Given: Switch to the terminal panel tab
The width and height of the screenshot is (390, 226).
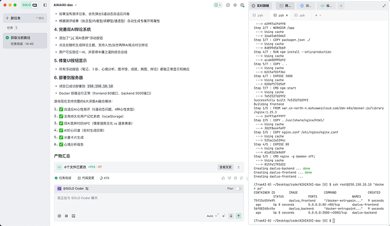Looking at the screenshot, I should click(285, 6).
